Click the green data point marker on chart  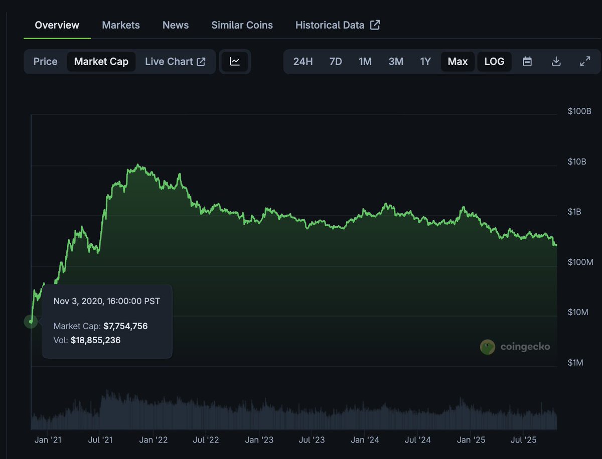[31, 322]
